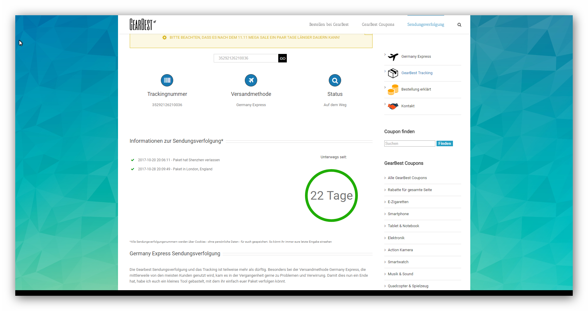Open the Smartphone coupon category
The width and height of the screenshot is (588, 311).
[x=398, y=214]
